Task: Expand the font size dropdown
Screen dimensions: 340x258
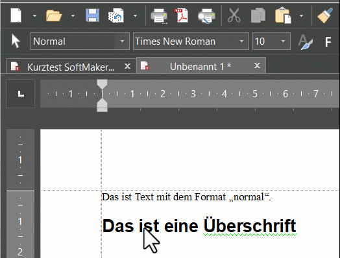Action: (283, 41)
